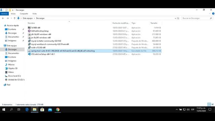The height and width of the screenshot is (121, 215).
Task: Open pinned Documentos under Acceso rápido
Action: click(13, 37)
